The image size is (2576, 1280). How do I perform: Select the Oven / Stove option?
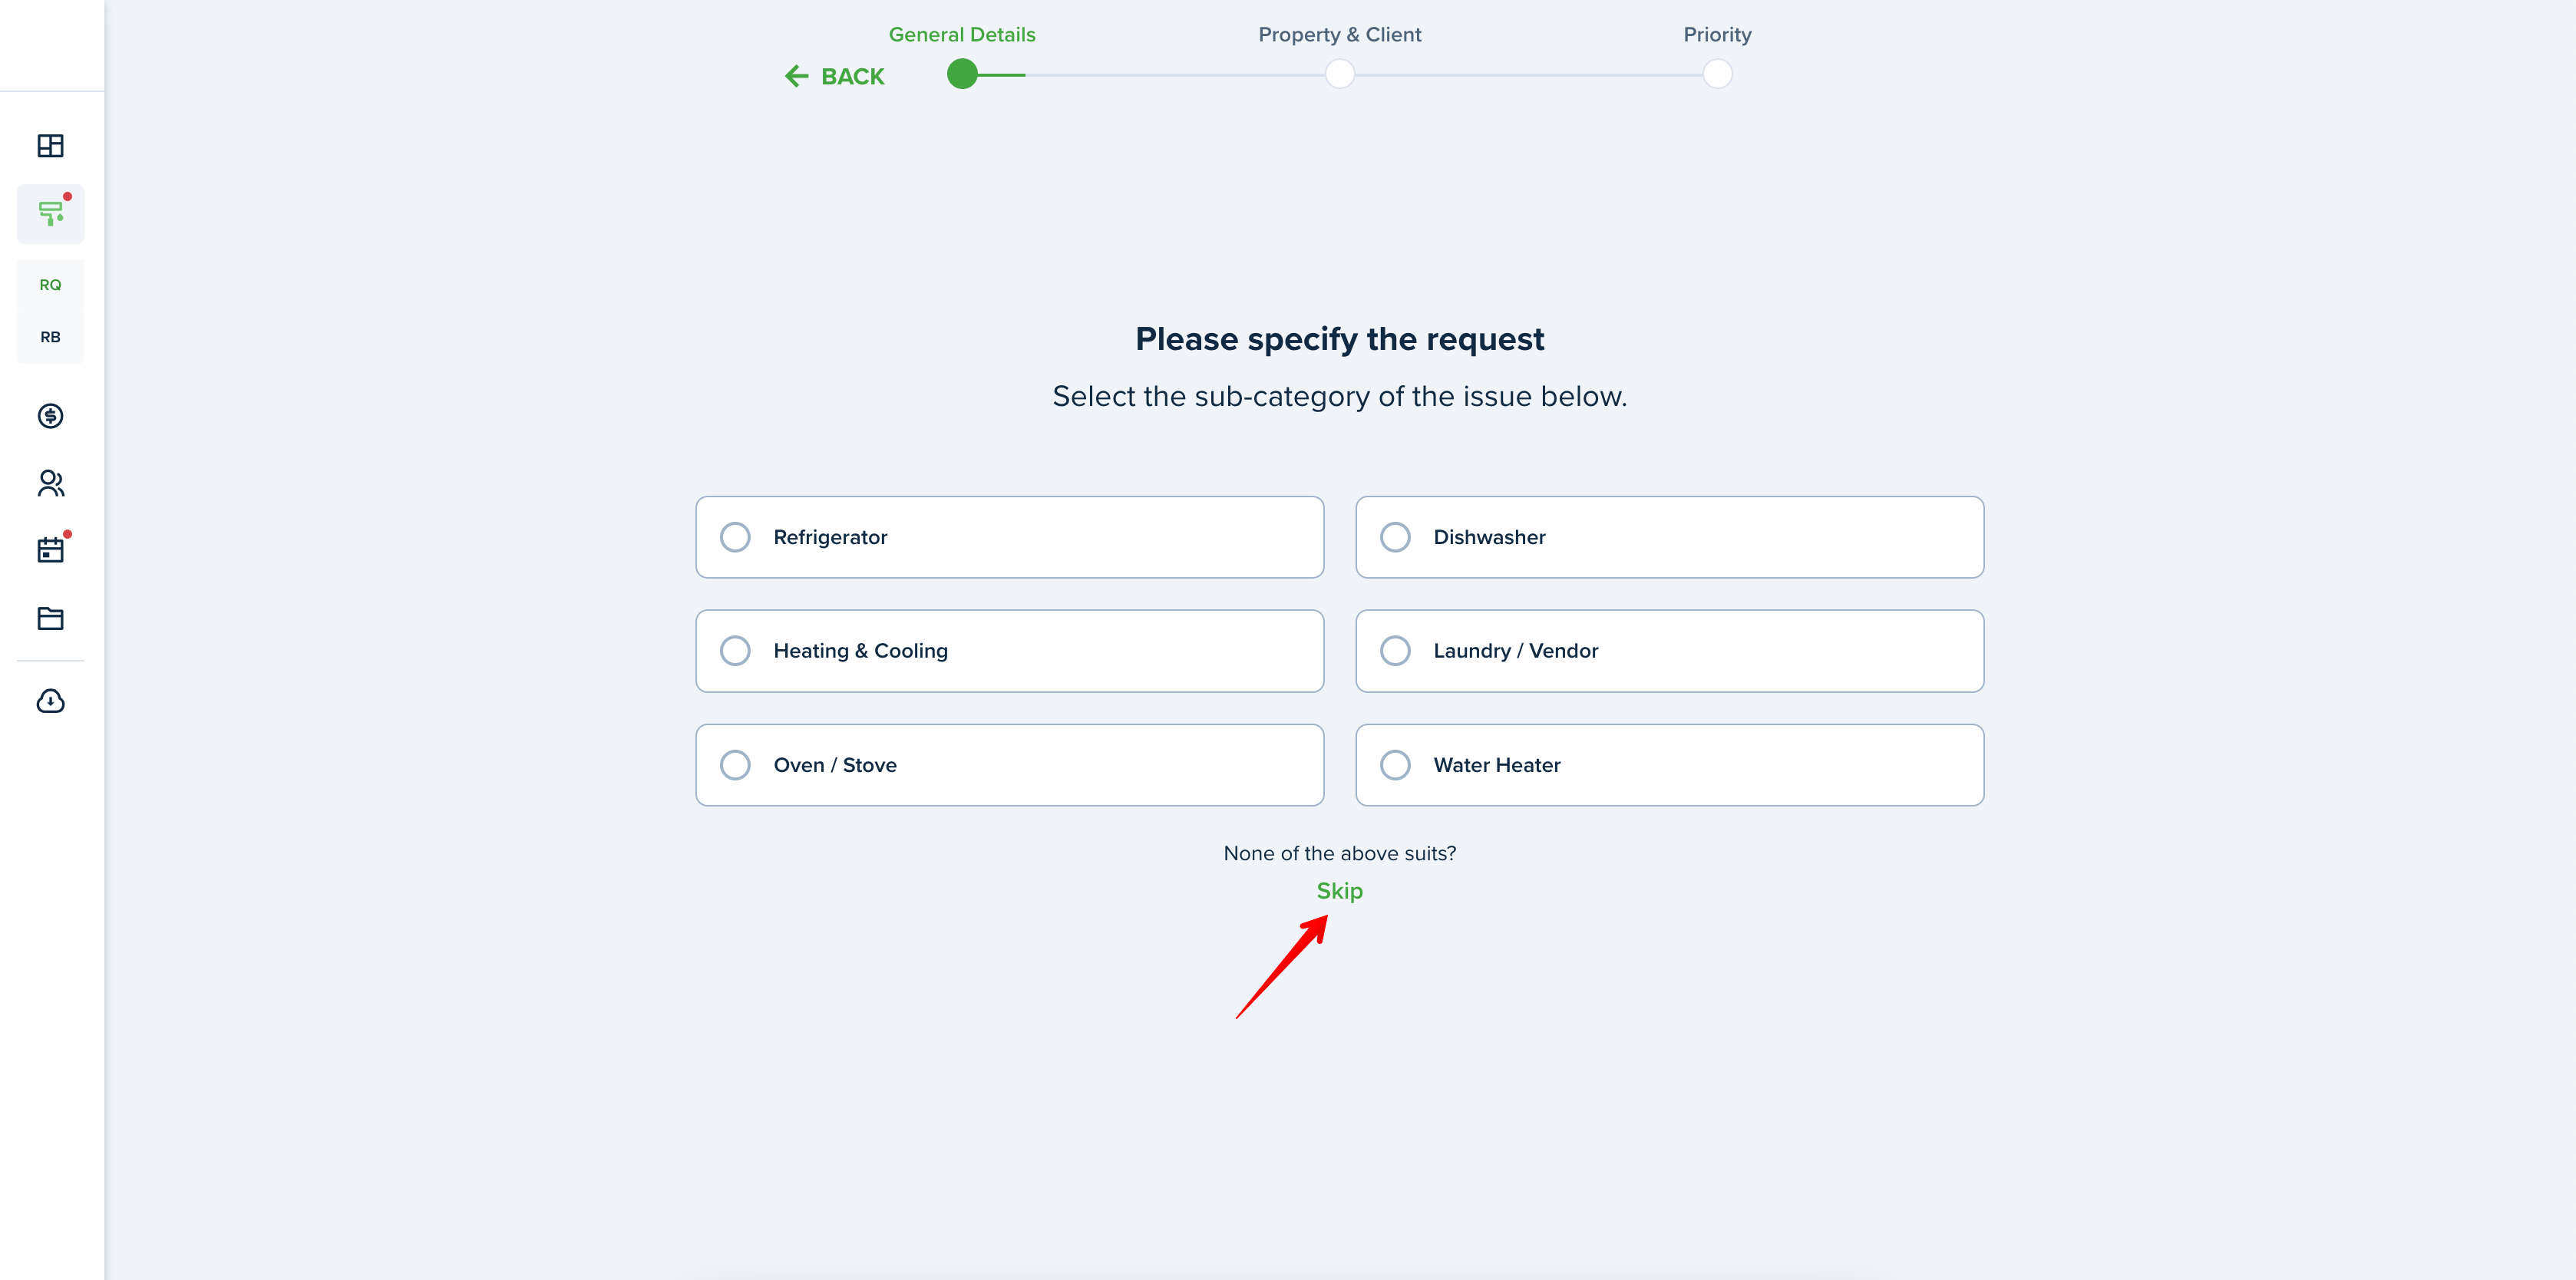[x=1009, y=765]
